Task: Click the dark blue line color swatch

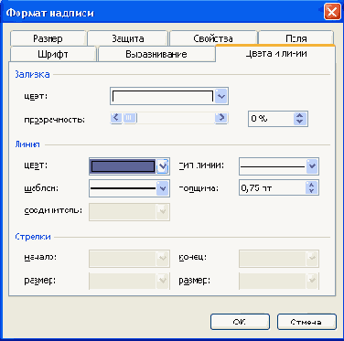Action: (123, 166)
